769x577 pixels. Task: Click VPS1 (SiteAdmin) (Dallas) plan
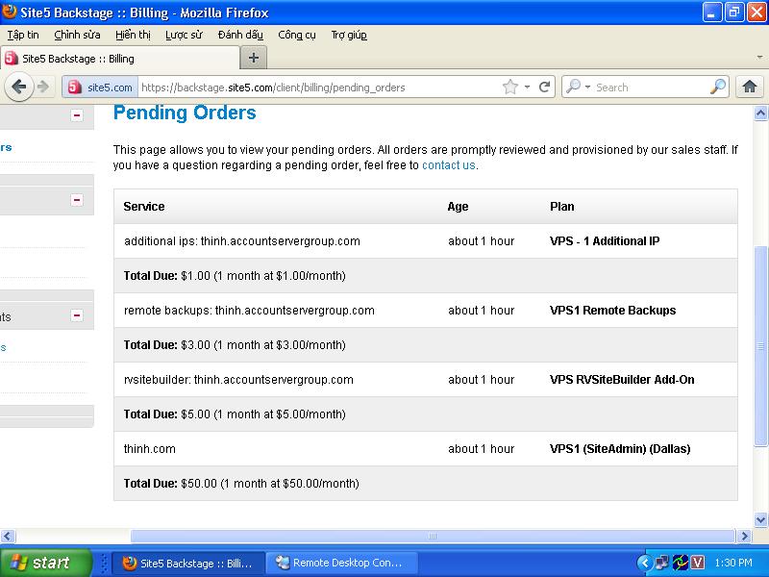coord(620,448)
